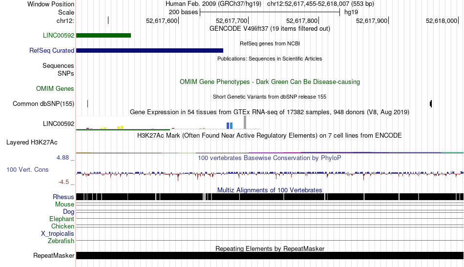Click the Mouse alignment label
This screenshot has width=464, height=267.
pos(64,205)
